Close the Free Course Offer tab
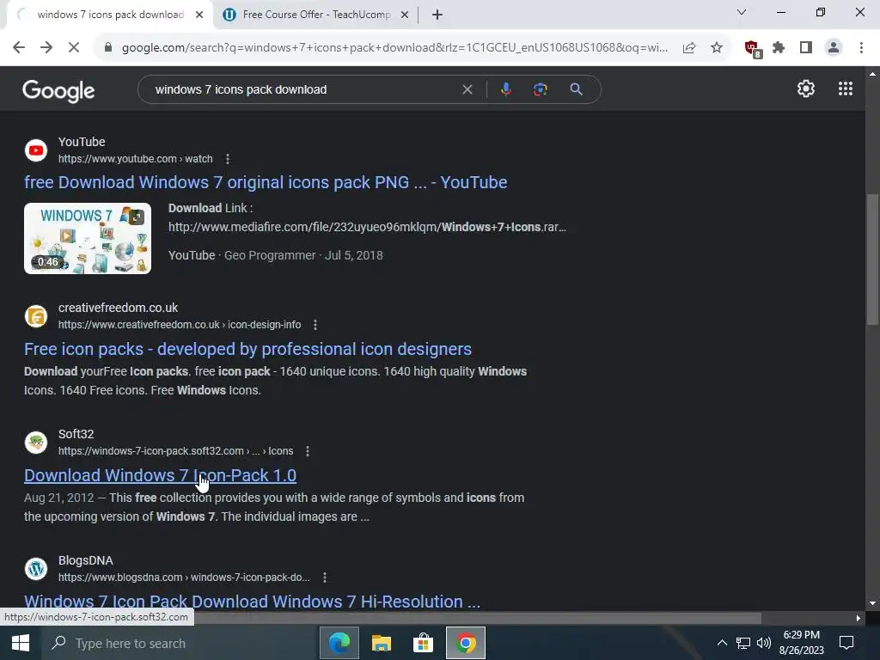This screenshot has width=880, height=660. pos(404,15)
